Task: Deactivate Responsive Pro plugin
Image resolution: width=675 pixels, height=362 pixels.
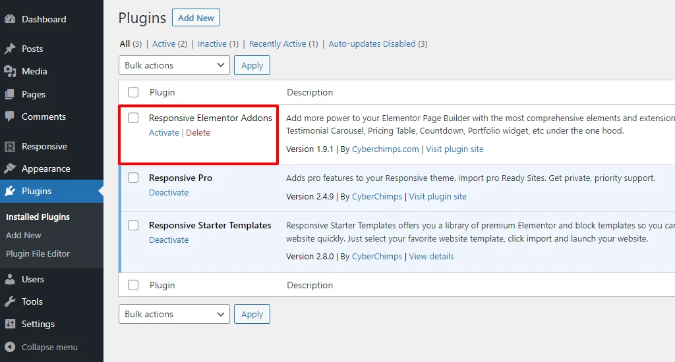Action: tap(169, 193)
